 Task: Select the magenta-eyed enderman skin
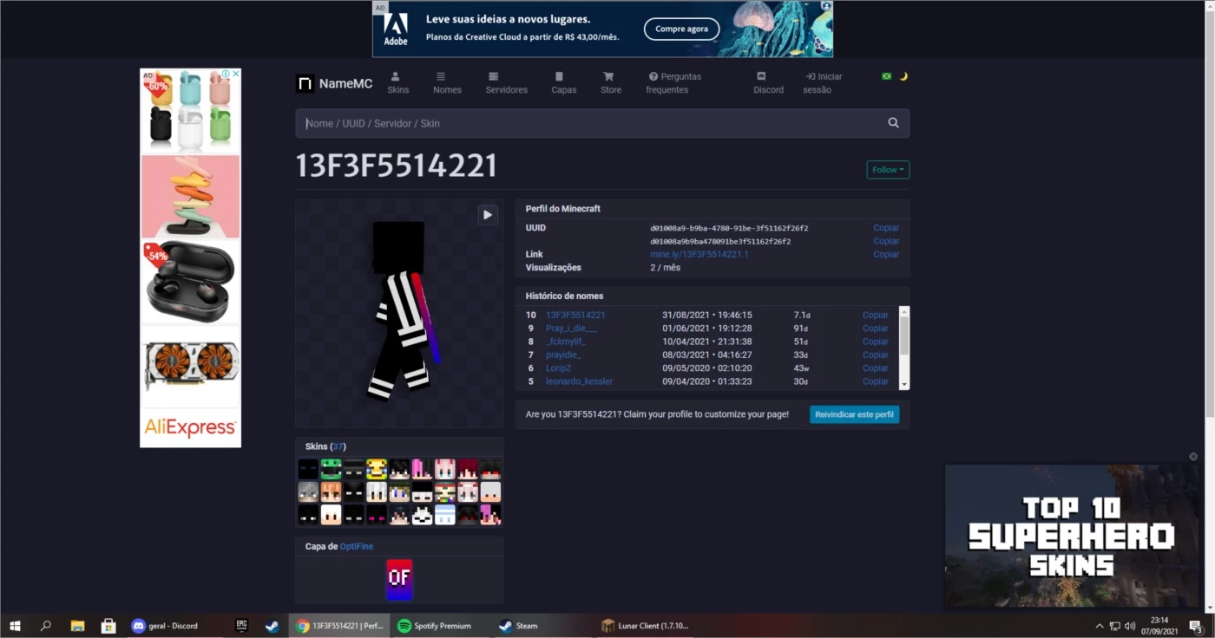[376, 515]
